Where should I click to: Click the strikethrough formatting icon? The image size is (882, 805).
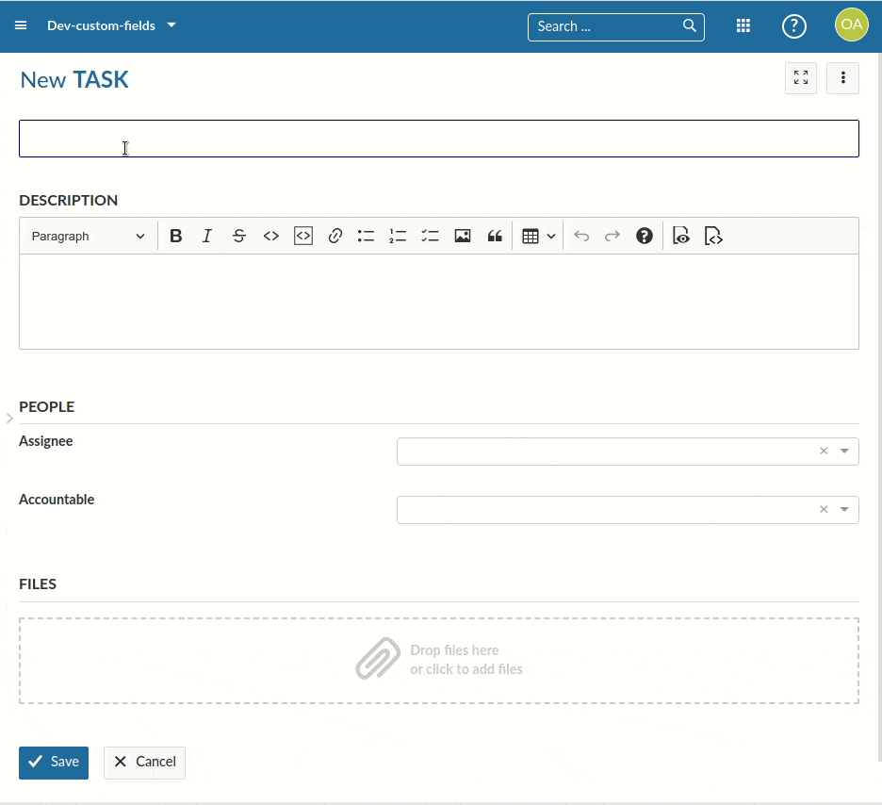coord(239,237)
